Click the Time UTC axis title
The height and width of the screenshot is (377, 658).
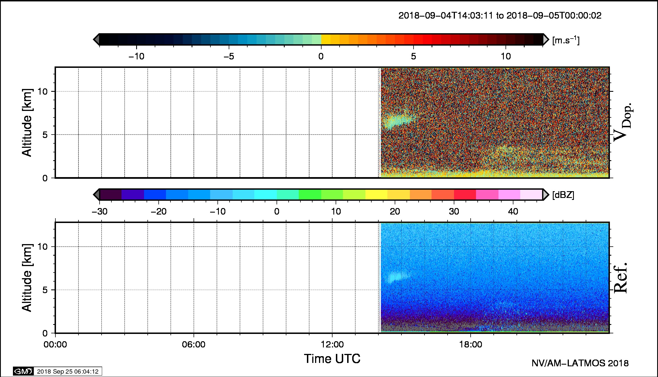pos(332,359)
